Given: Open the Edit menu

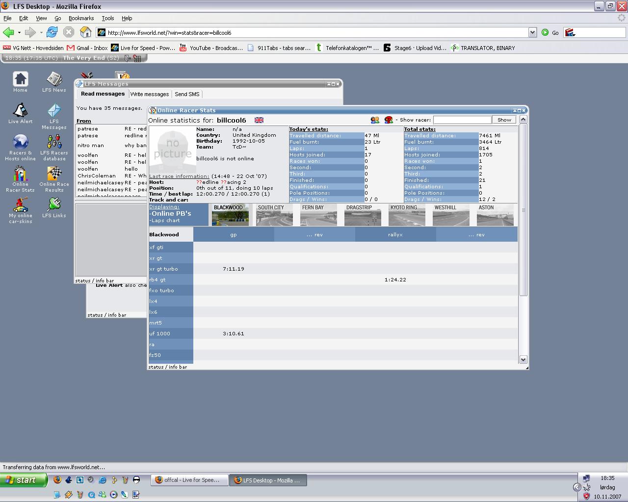Looking at the screenshot, I should click(x=24, y=18).
